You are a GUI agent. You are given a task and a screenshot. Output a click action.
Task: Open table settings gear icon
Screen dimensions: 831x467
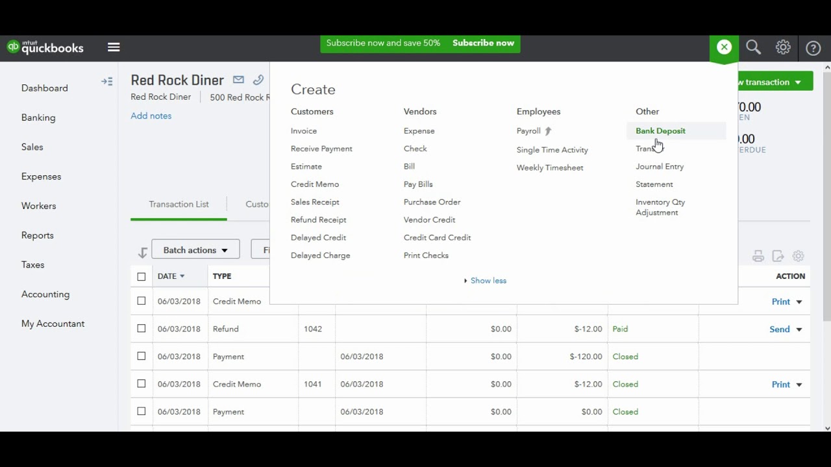point(799,256)
